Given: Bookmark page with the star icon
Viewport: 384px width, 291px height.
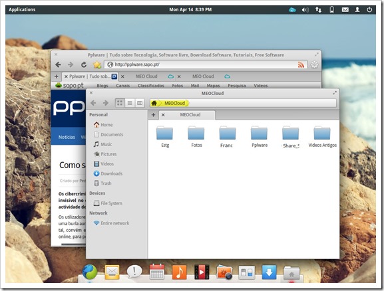Looking at the screenshot, I should [x=97, y=65].
